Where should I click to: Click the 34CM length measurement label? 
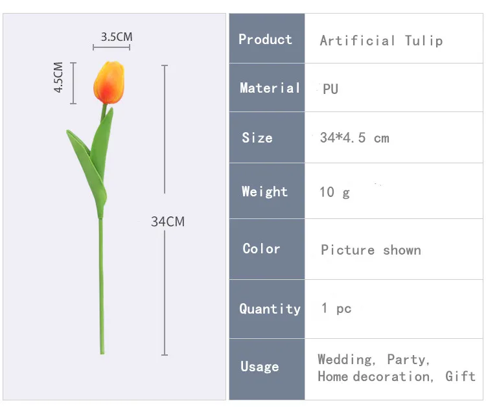(x=168, y=222)
